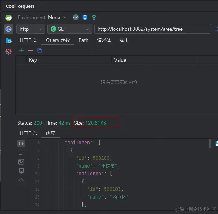Select plain text lines response view icon
Screen dimensions: 218x214
pos(21,153)
